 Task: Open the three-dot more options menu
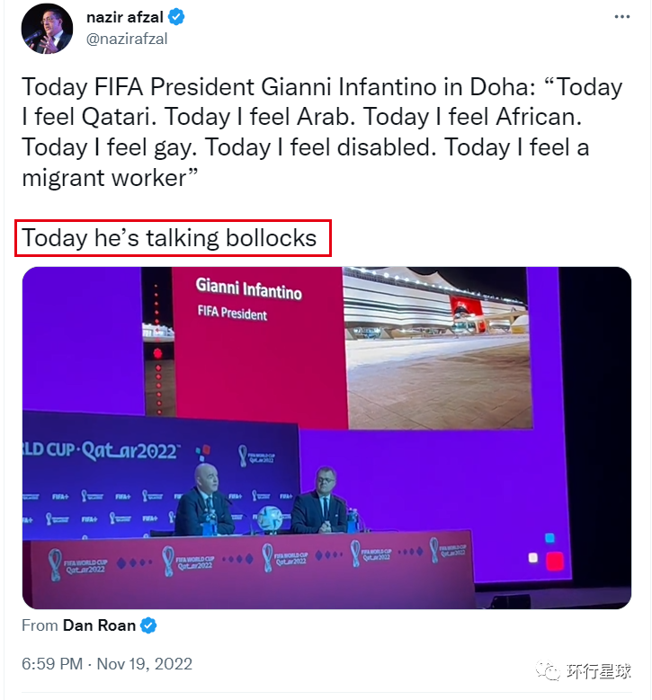621,17
